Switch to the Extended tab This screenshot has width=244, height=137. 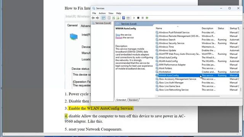coord(121,100)
